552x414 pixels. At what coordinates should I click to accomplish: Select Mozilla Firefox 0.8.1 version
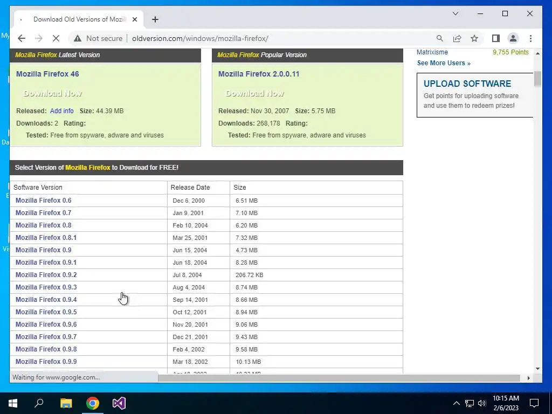(46, 238)
